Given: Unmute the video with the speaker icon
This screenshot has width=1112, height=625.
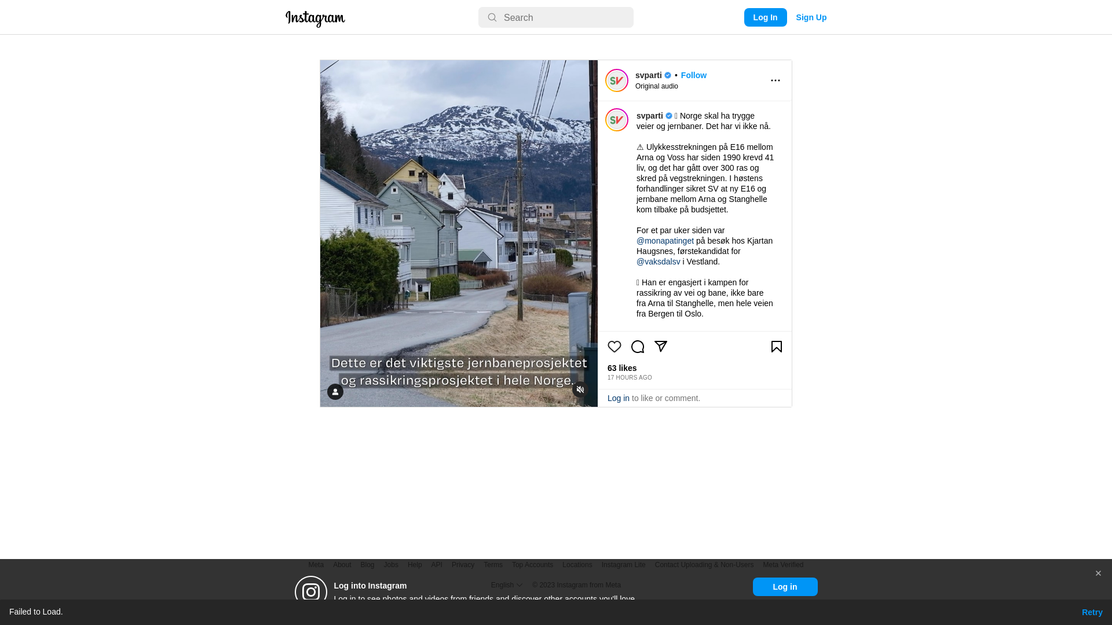Looking at the screenshot, I should point(580,389).
